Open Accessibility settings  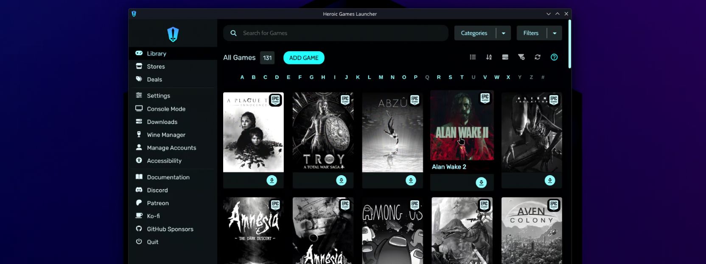click(x=173, y=161)
